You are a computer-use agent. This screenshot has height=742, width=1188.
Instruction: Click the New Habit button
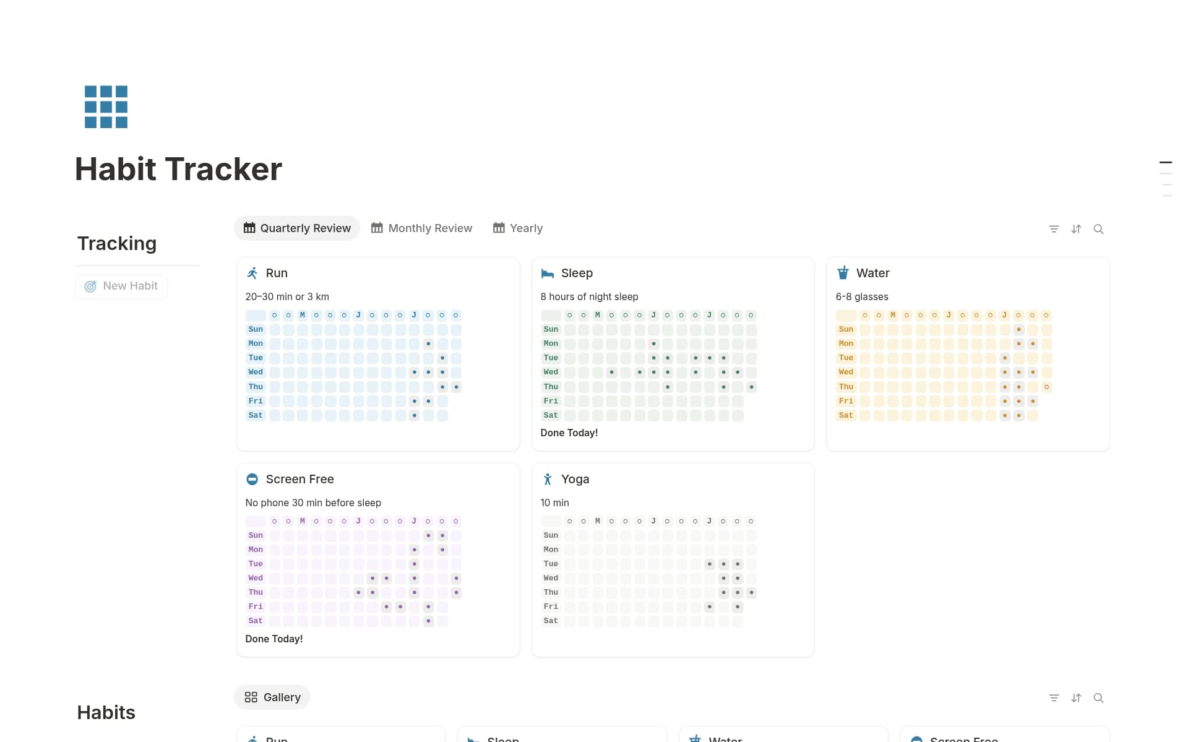(x=121, y=286)
